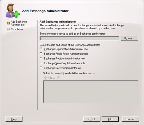
Task: Focus the user or group input field
Action: [x=79, y=38]
